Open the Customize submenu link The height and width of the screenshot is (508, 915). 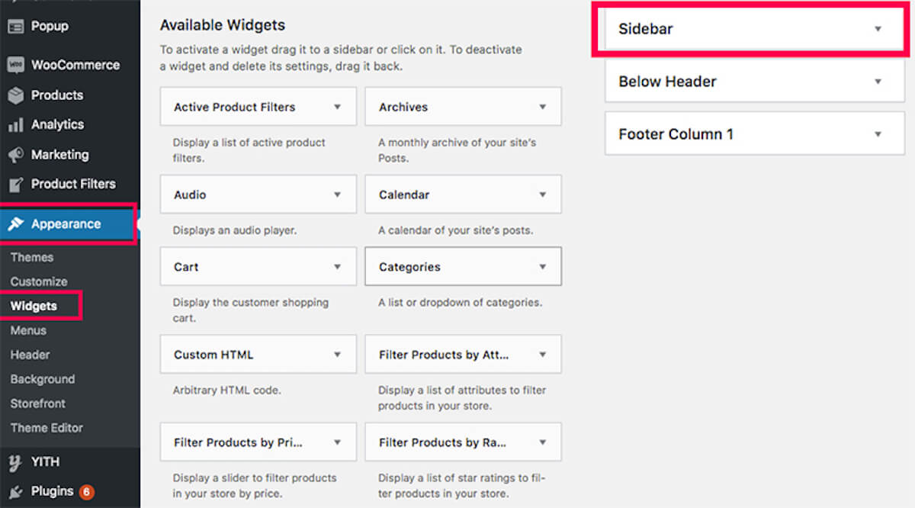tap(39, 281)
